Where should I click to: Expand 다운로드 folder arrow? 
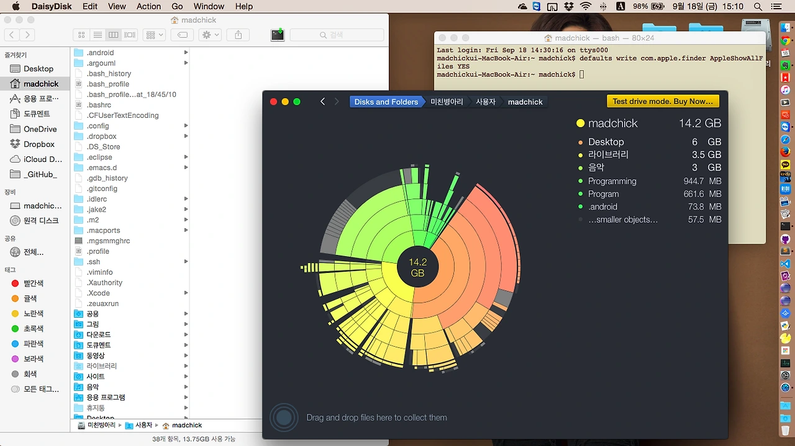186,335
